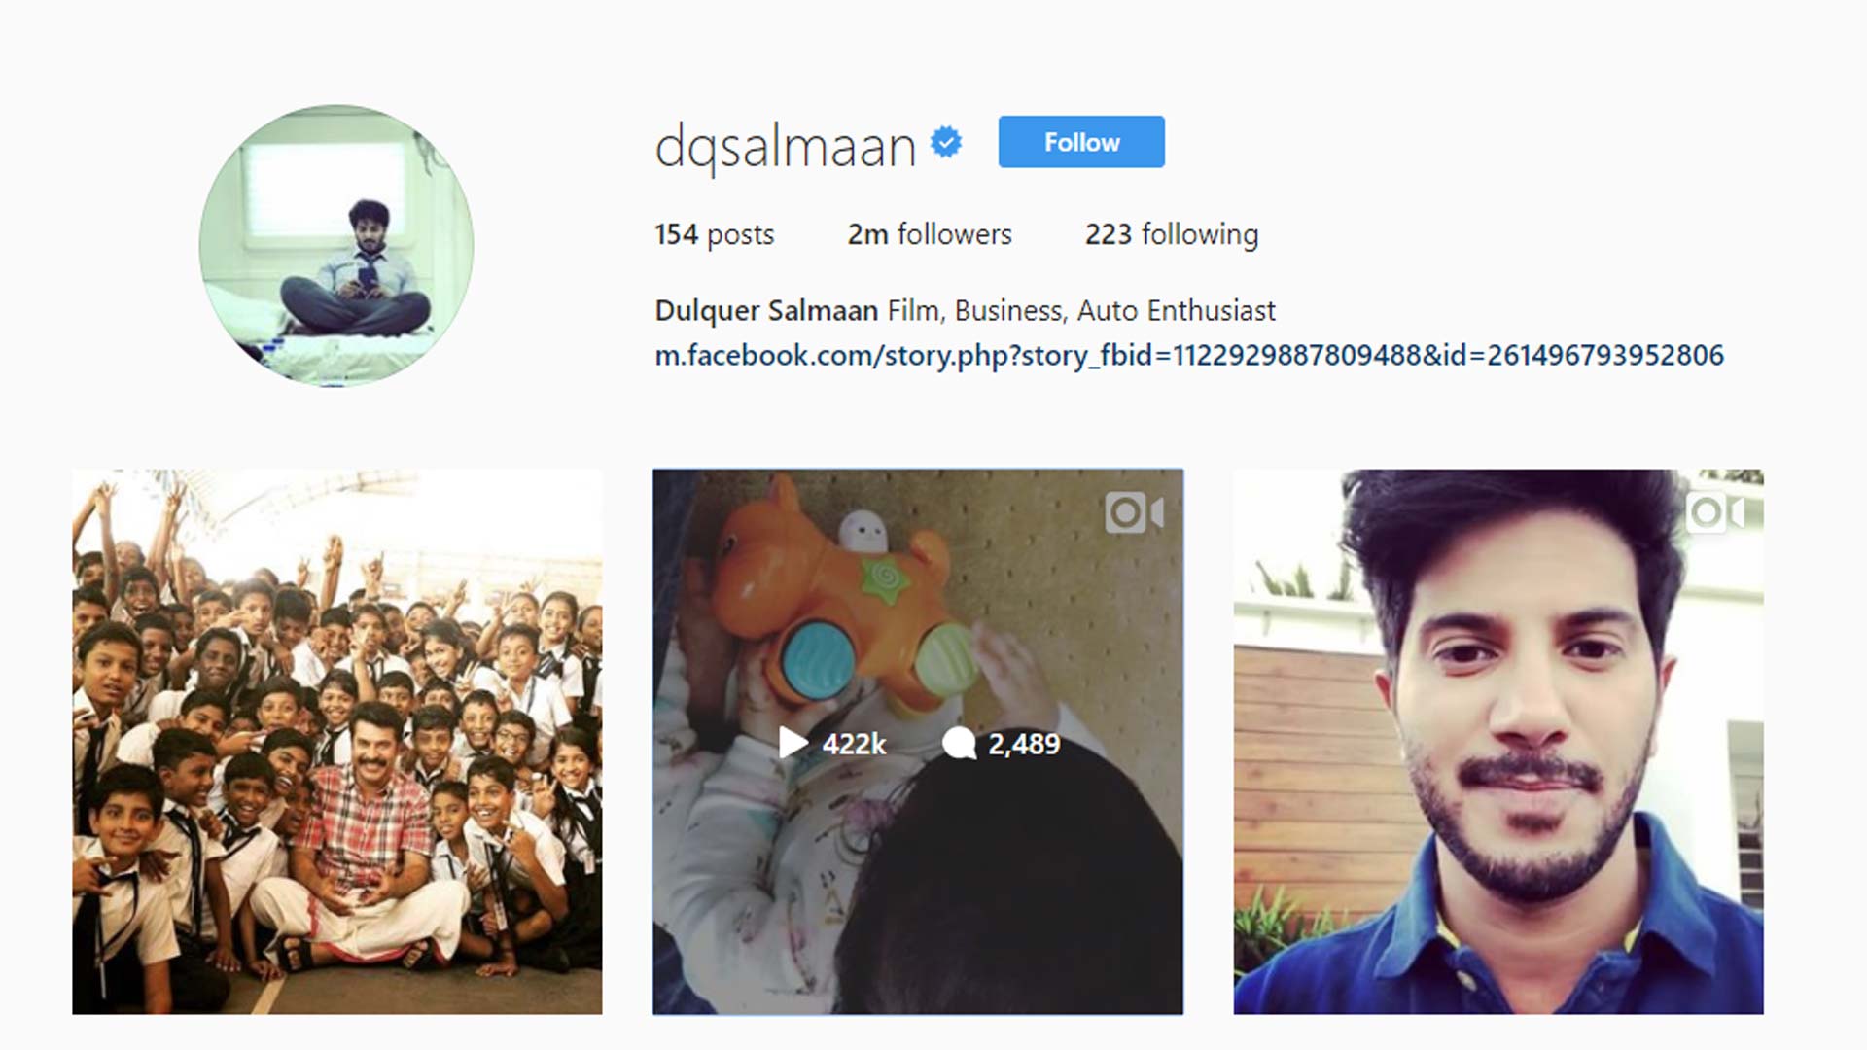The image size is (1867, 1050).
Task: Follow the dqsalmaan account
Action: [x=1081, y=142]
